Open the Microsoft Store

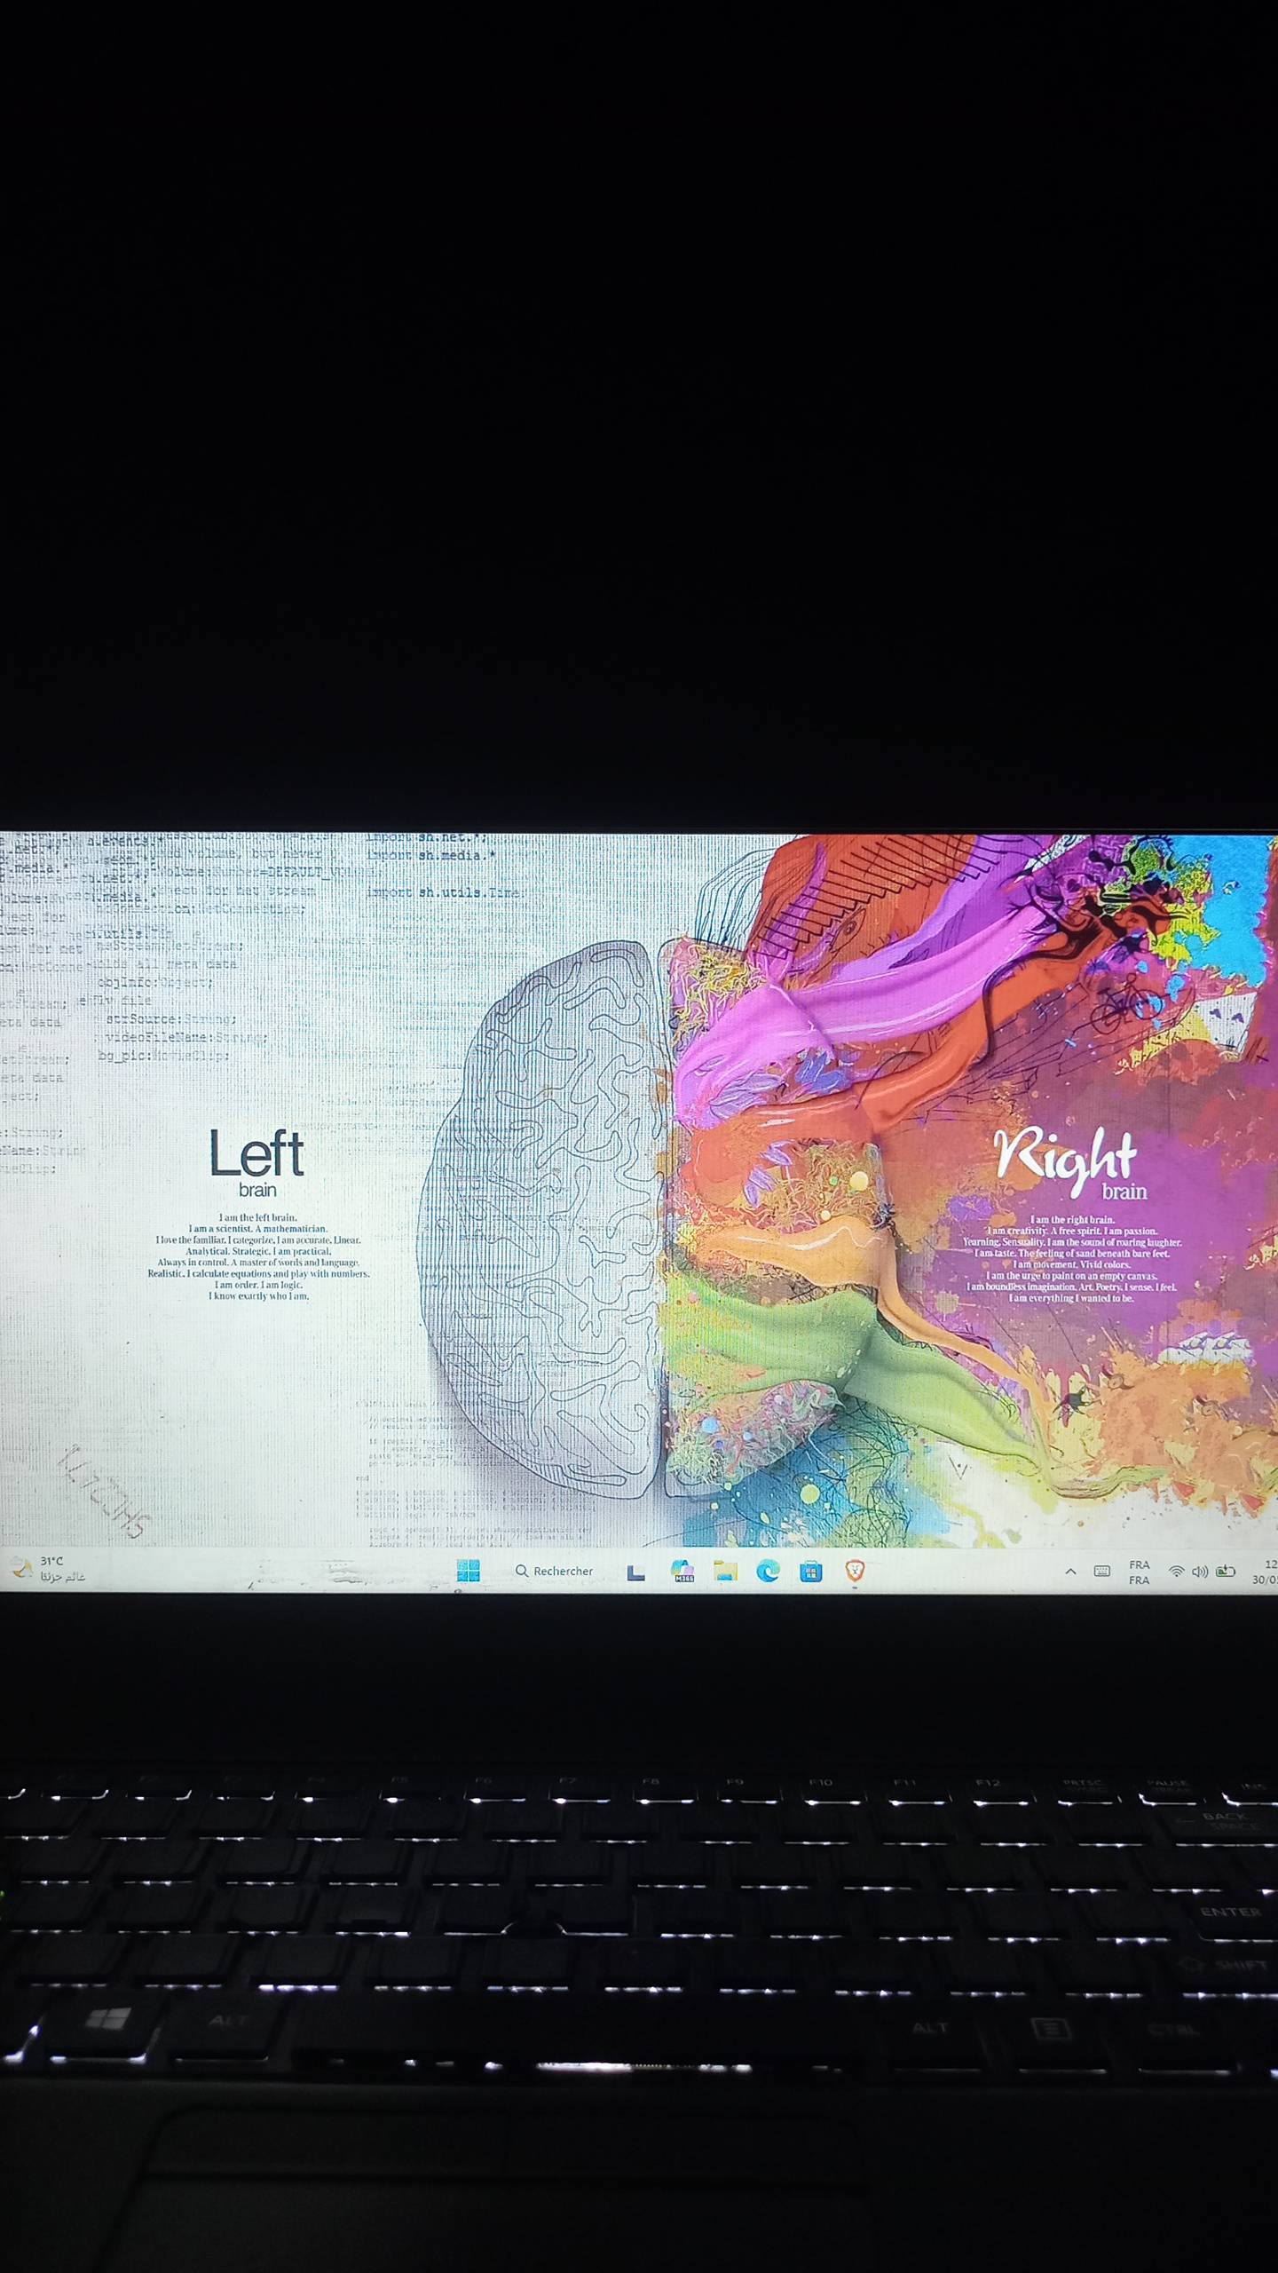(x=810, y=1572)
